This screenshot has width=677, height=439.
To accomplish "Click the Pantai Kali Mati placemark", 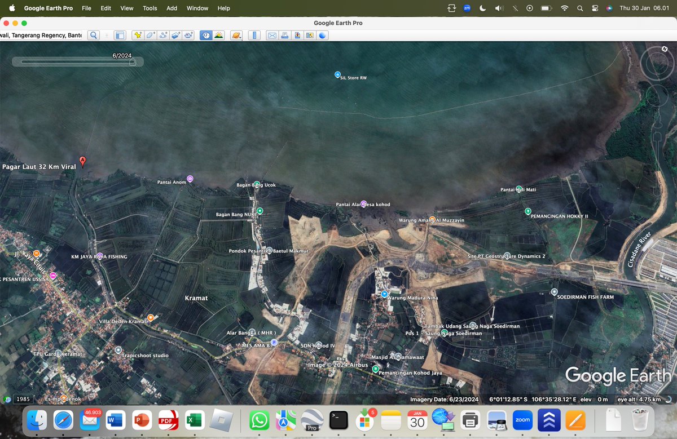I will (519, 189).
